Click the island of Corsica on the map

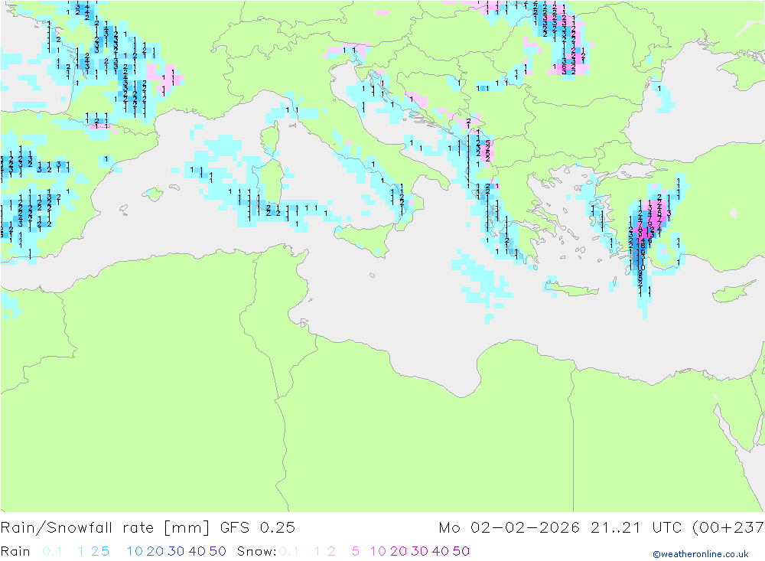[x=272, y=139]
